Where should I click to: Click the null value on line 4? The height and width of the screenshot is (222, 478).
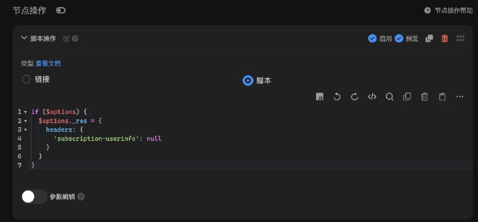(x=154, y=139)
